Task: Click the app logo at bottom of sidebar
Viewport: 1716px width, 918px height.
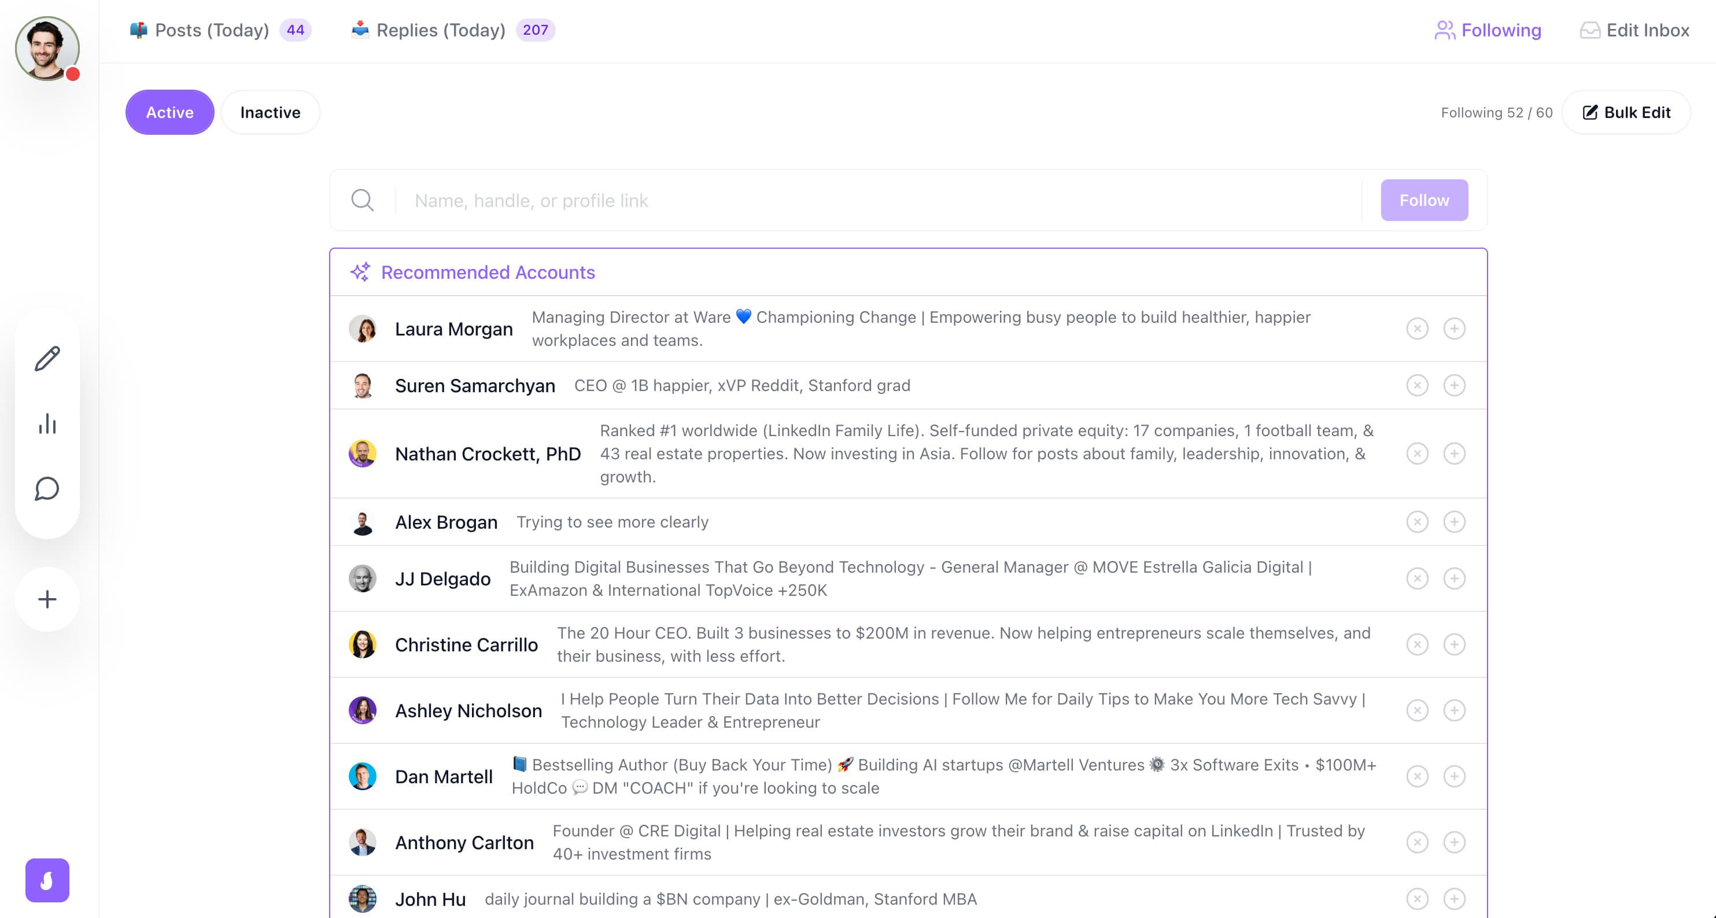Action: click(47, 880)
